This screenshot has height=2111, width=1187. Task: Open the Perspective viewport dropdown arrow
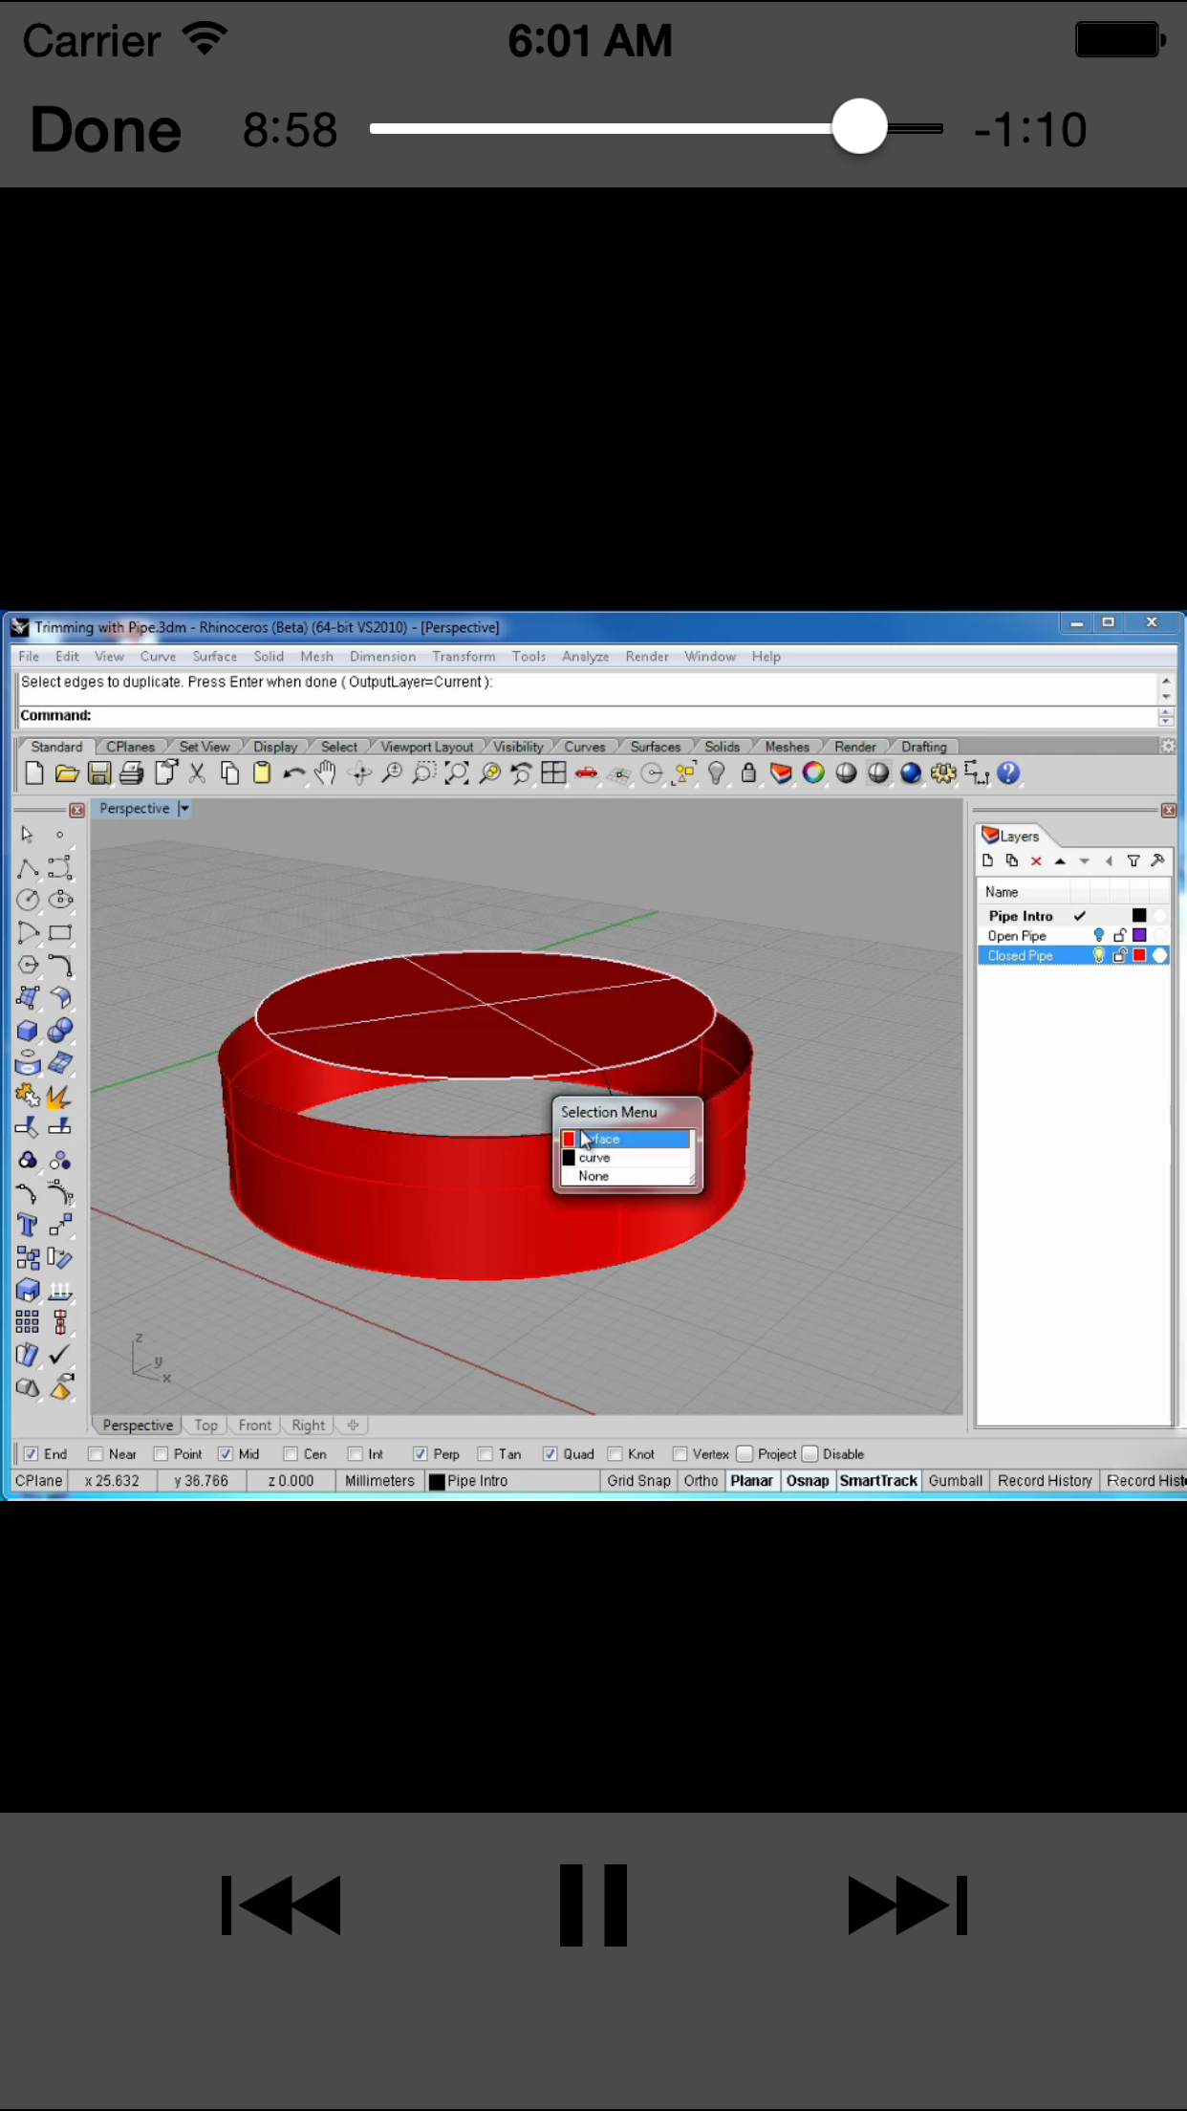point(184,809)
